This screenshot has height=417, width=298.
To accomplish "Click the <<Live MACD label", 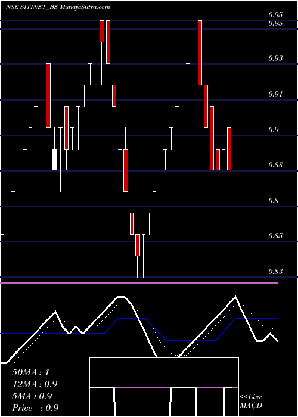I will coord(251,402).
